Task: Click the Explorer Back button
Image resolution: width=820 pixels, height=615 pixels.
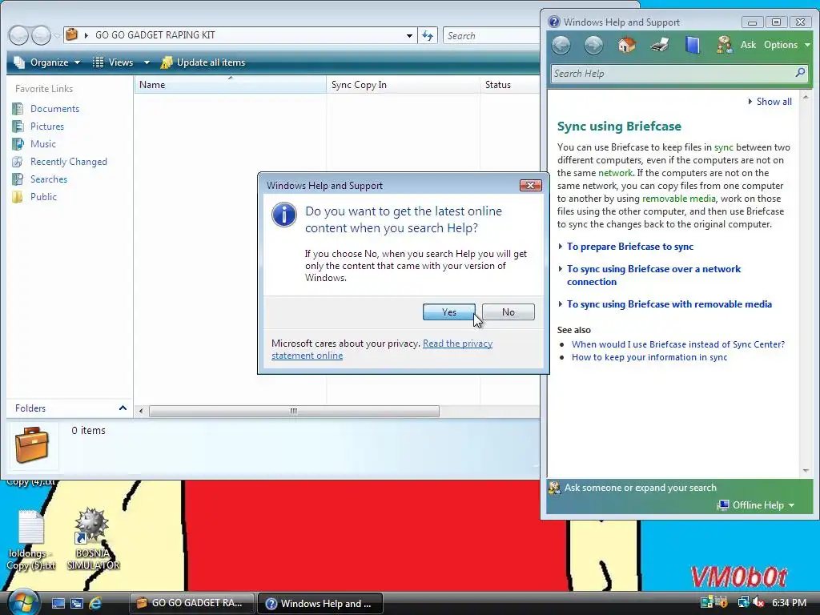Action: tap(19, 35)
